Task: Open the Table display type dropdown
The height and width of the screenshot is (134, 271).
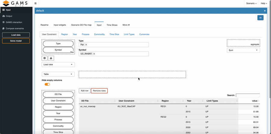Action: (58, 74)
